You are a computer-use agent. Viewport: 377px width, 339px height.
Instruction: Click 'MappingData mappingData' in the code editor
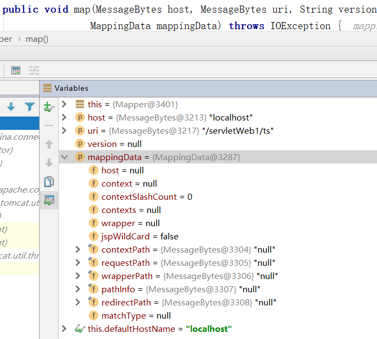(154, 26)
